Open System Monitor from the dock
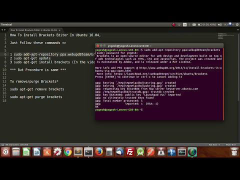The height and width of the screenshot is (180, 240). (181, 152)
